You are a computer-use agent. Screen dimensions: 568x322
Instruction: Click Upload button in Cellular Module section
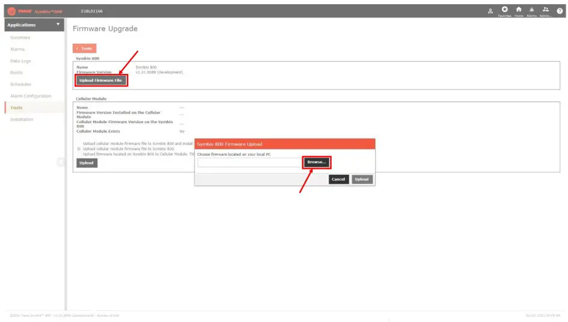(x=87, y=163)
